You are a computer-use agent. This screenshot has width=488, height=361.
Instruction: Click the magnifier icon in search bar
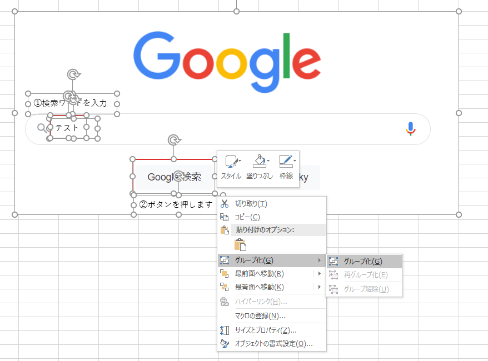pyautogui.click(x=41, y=128)
